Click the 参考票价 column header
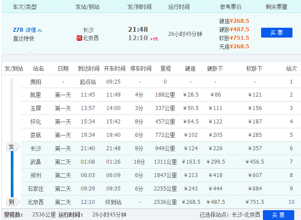 click(x=231, y=7)
